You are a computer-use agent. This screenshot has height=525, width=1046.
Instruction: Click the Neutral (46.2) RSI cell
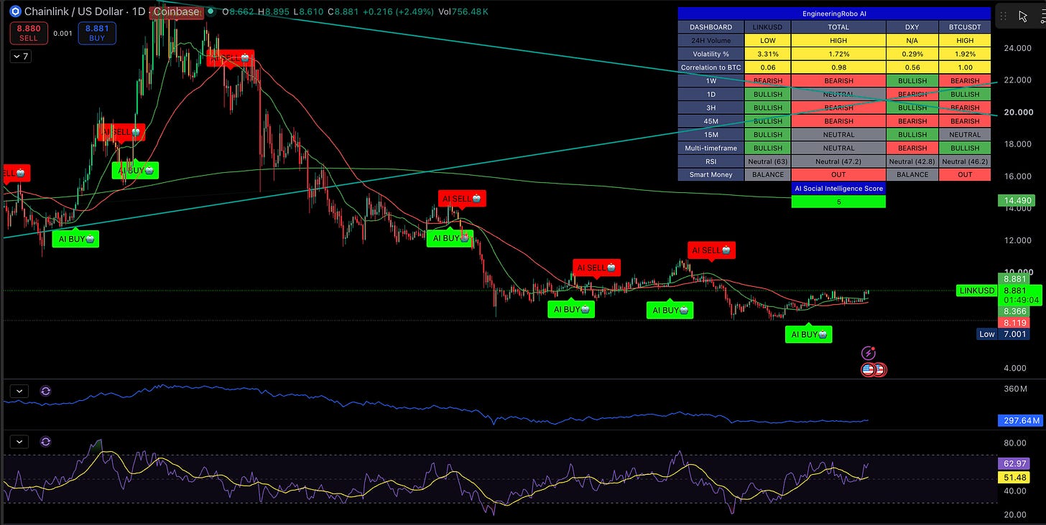point(965,161)
